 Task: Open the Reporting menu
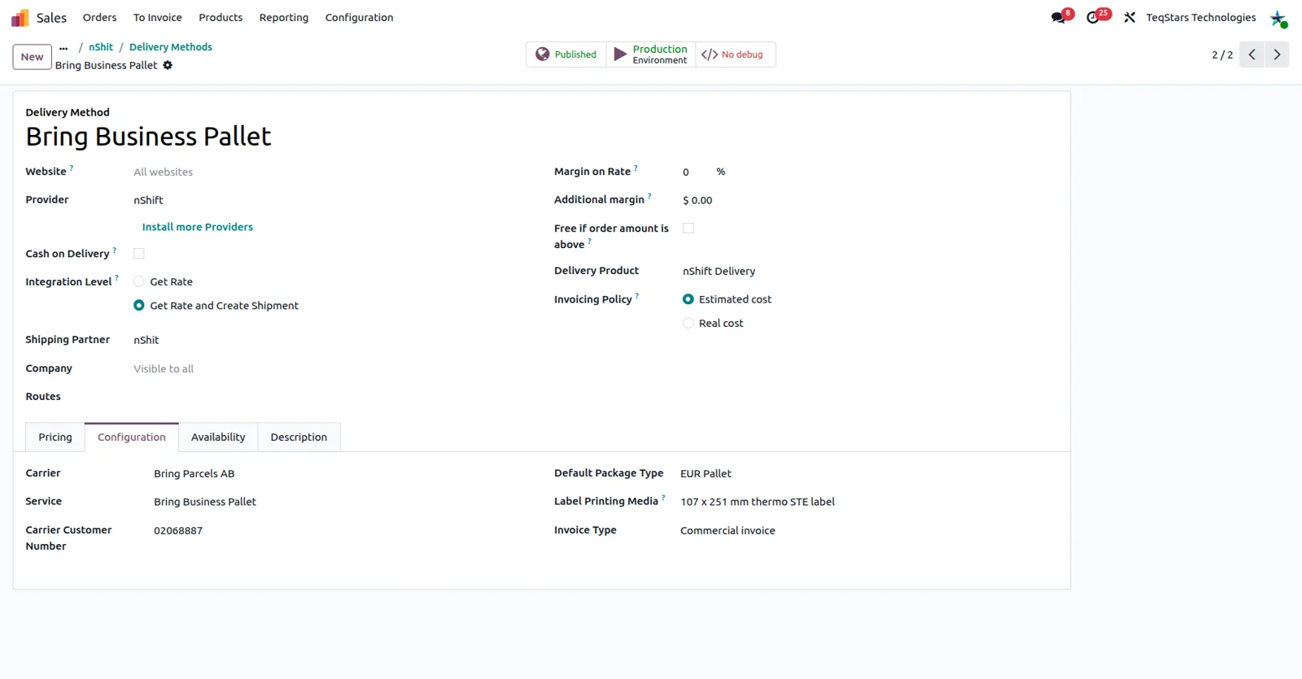[x=284, y=18]
